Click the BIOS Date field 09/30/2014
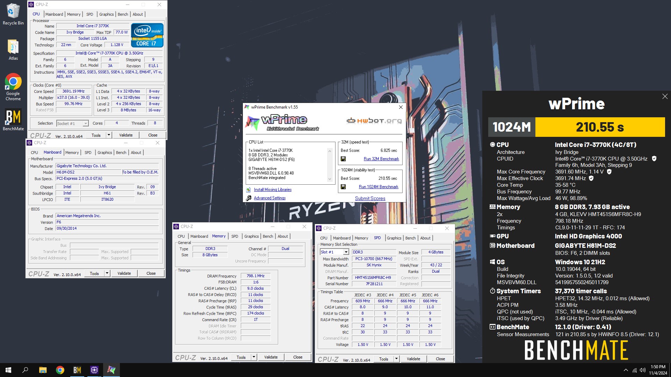 coord(107,228)
